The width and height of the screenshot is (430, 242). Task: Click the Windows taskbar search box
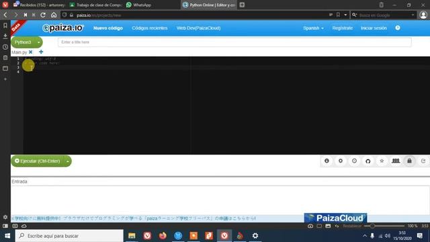(x=69, y=236)
